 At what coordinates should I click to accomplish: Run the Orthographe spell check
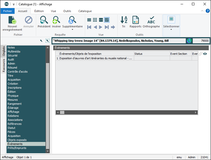(151, 20)
